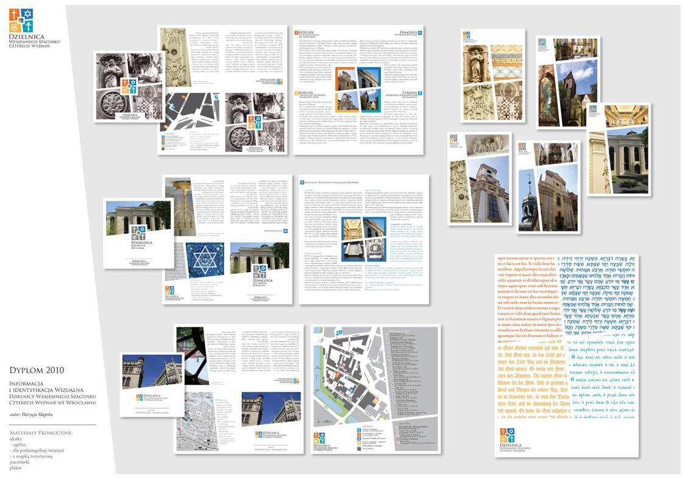Open the standalone tourist brochure cover with the Gothic building

coord(152,385)
